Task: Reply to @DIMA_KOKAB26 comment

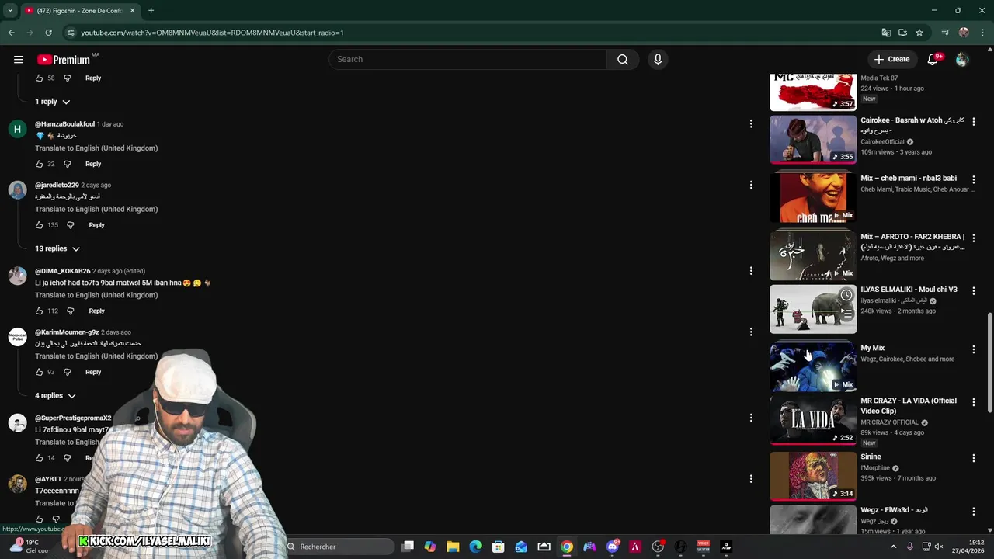Action: 96,311
